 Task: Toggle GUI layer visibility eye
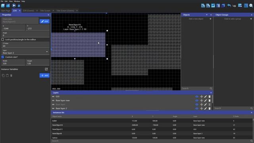[x=197, y=97]
